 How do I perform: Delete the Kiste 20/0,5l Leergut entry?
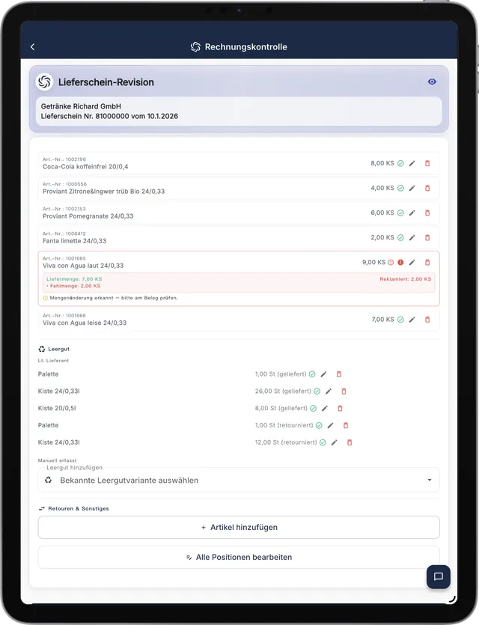[340, 408]
